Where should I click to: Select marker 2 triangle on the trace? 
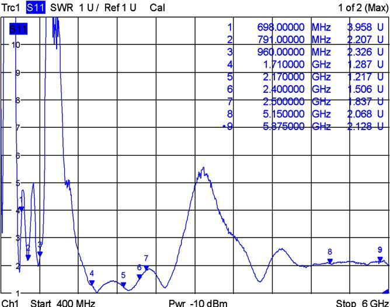pos(28,257)
